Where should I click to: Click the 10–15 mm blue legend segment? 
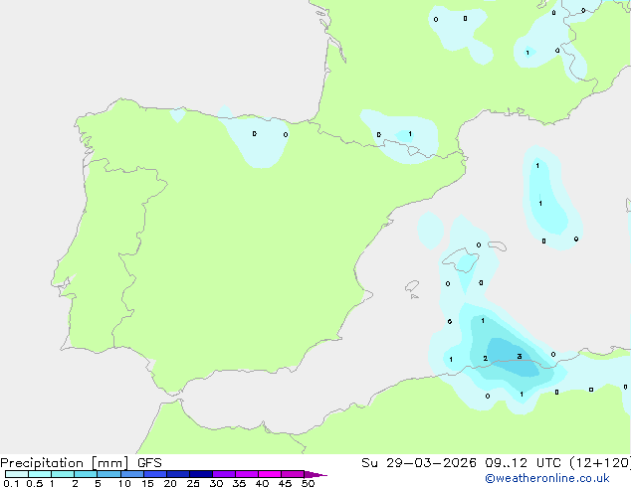[132, 474]
